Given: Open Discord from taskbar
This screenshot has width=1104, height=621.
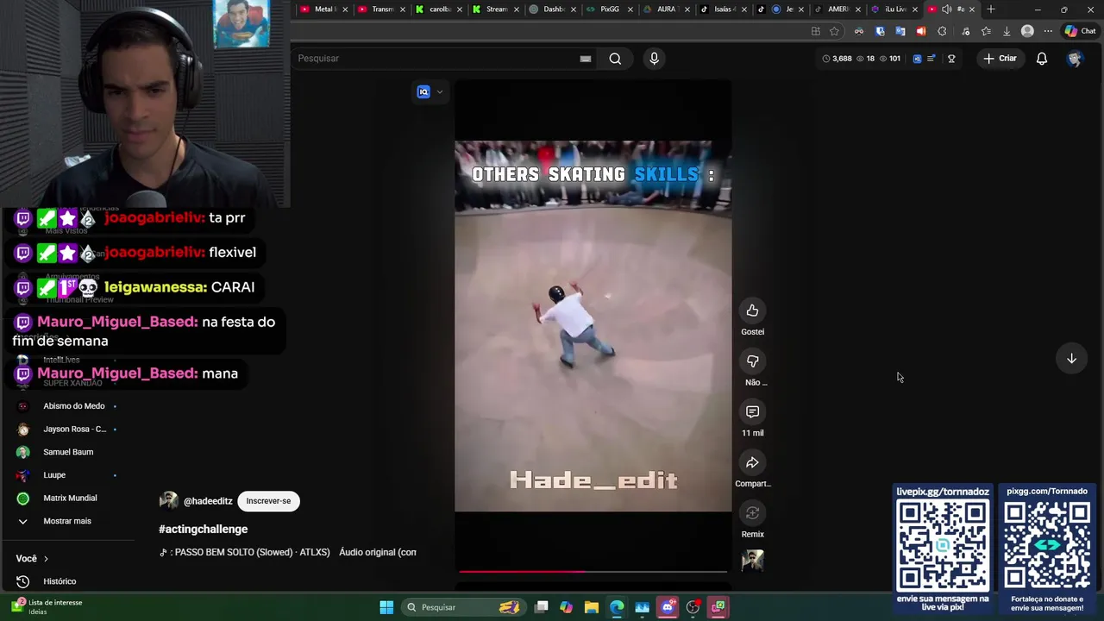Looking at the screenshot, I should click(667, 607).
